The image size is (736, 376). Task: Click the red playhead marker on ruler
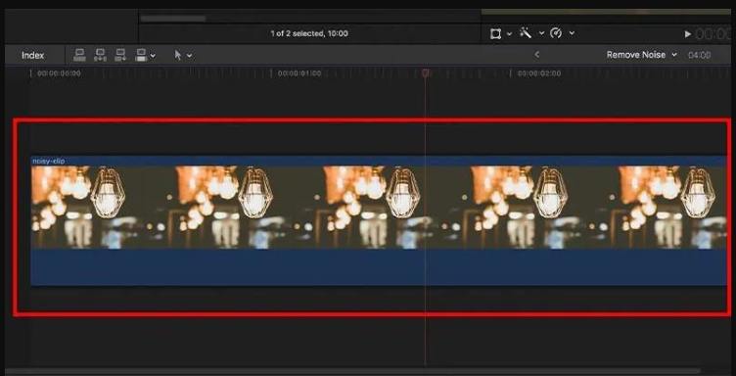point(426,73)
